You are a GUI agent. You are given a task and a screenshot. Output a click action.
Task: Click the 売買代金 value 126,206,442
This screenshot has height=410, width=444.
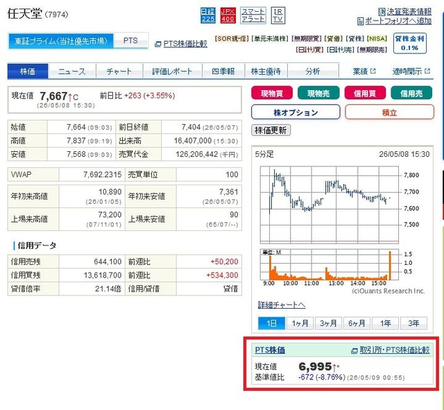pos(197,154)
